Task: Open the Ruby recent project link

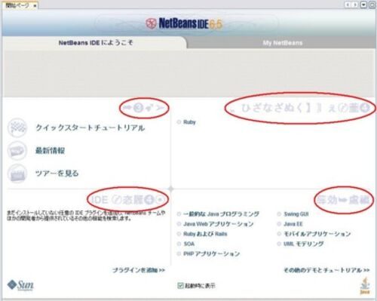Action: tap(189, 122)
